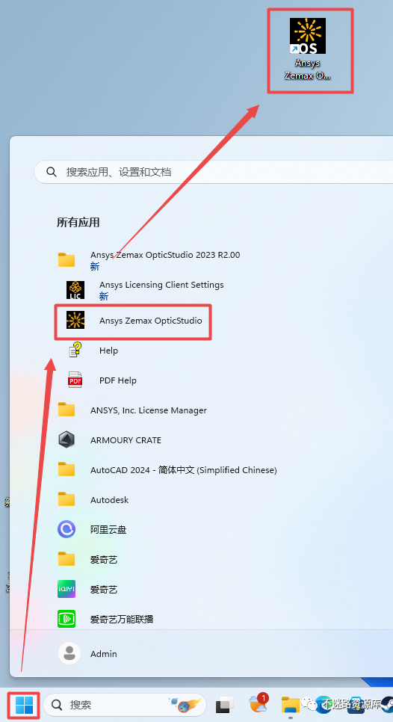Image resolution: width=393 pixels, height=722 pixels.
Task: Open 阿里云盘 app
Action: 108,530
